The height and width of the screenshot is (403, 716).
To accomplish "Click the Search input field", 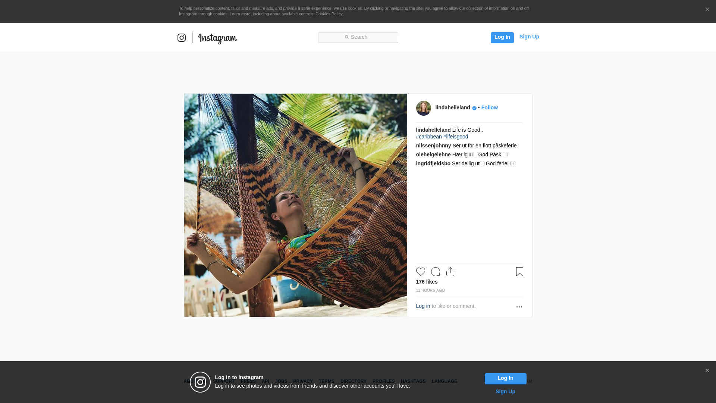I will 358,37.
